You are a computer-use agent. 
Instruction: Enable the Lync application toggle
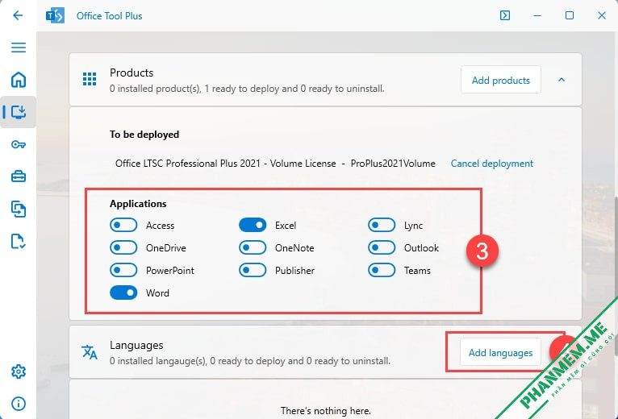tap(382, 226)
